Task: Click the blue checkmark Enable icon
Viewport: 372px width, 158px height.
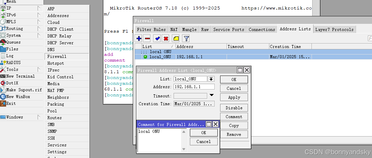Action: pyautogui.click(x=157, y=38)
